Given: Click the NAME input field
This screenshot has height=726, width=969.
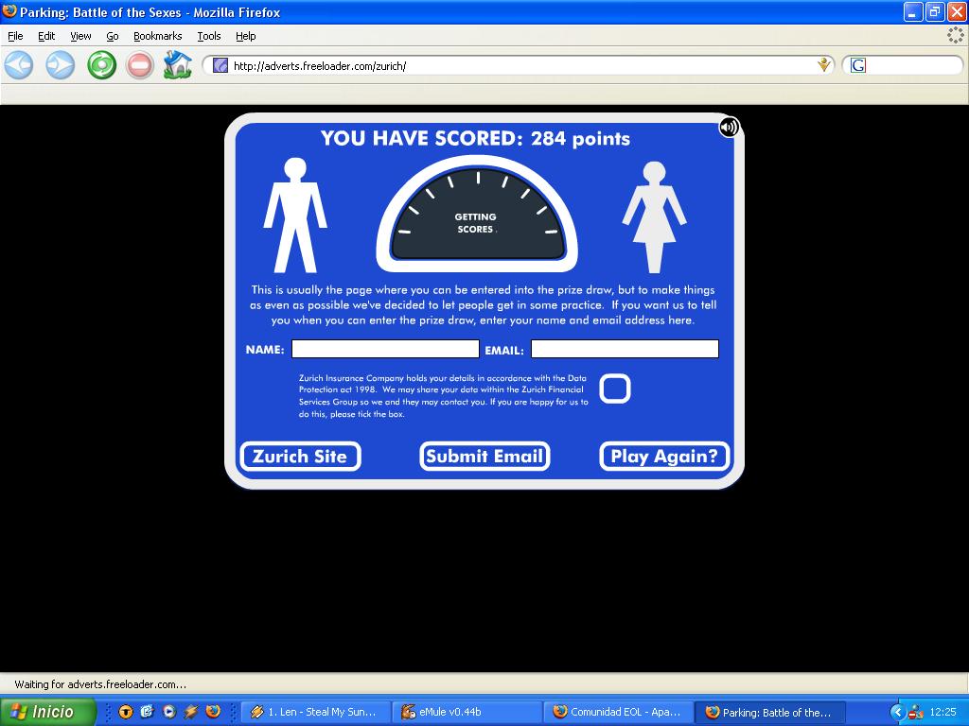Looking at the screenshot, I should pyautogui.click(x=385, y=349).
